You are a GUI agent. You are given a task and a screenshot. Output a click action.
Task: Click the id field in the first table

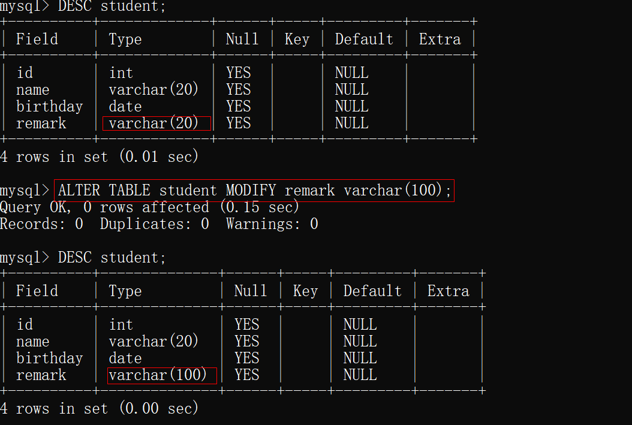tap(25, 73)
